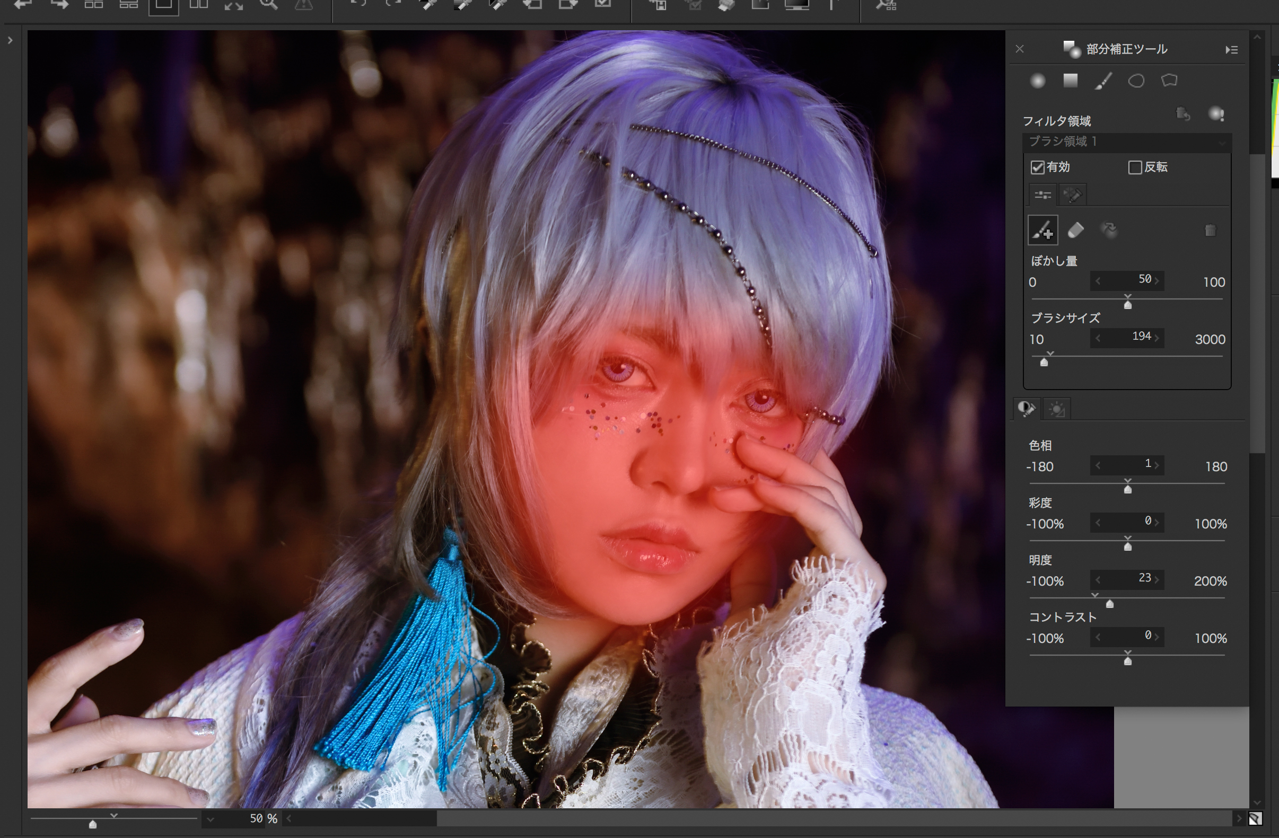Enable the 反転 checkbox
The width and height of the screenshot is (1279, 838).
pos(1135,167)
